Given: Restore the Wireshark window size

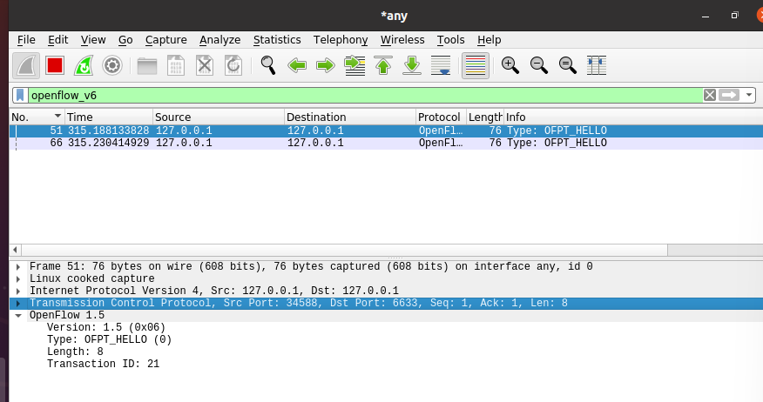Looking at the screenshot, I should coord(734,16).
